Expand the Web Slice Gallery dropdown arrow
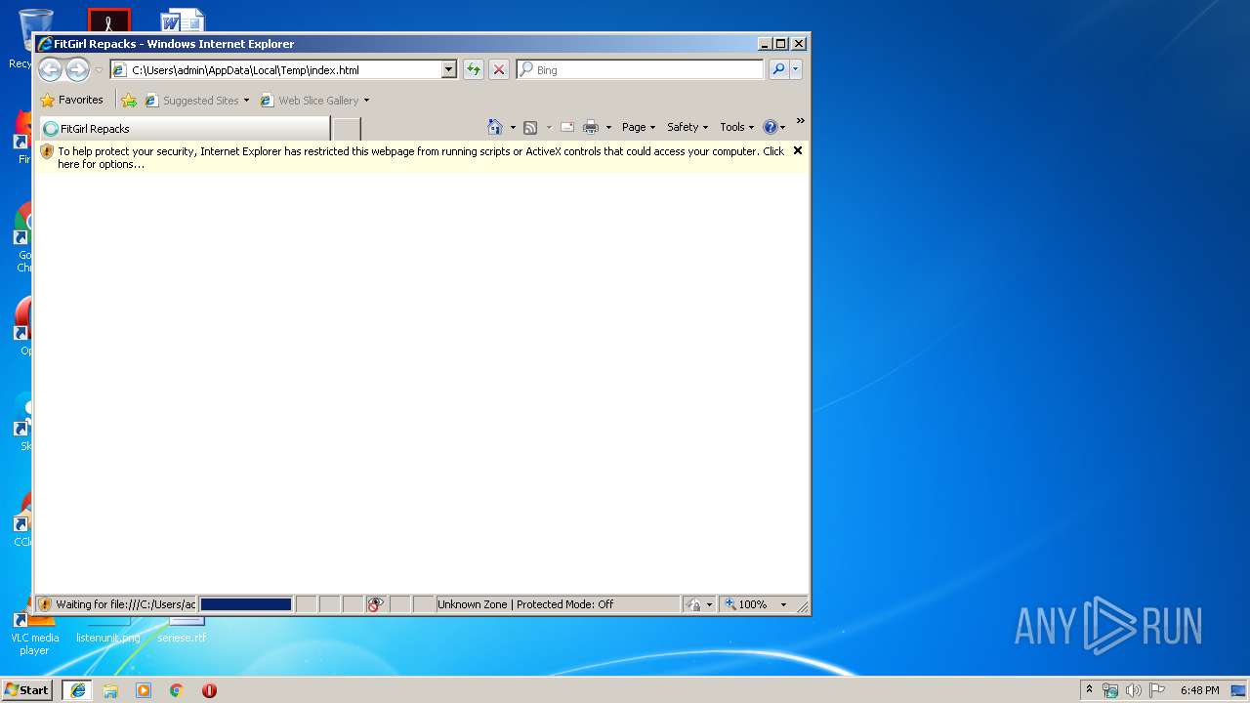 click(366, 100)
